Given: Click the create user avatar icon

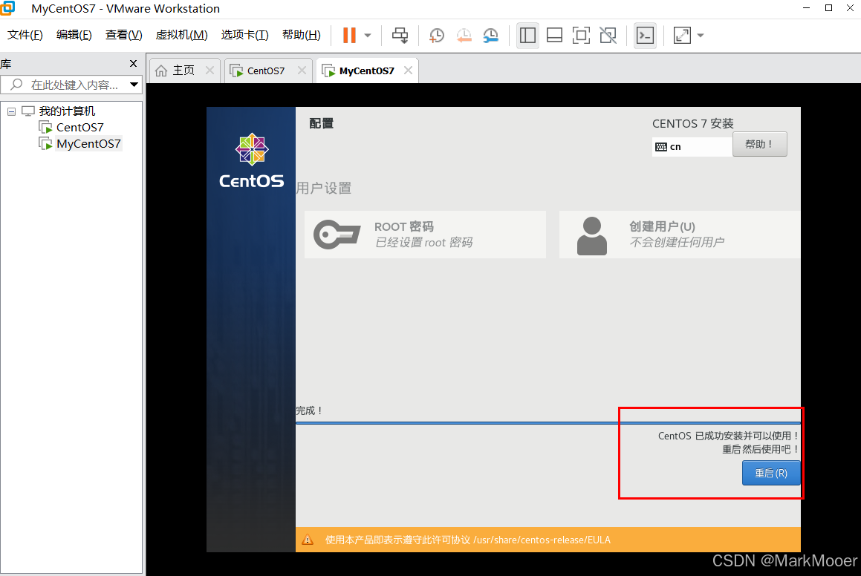Looking at the screenshot, I should 592,236.
